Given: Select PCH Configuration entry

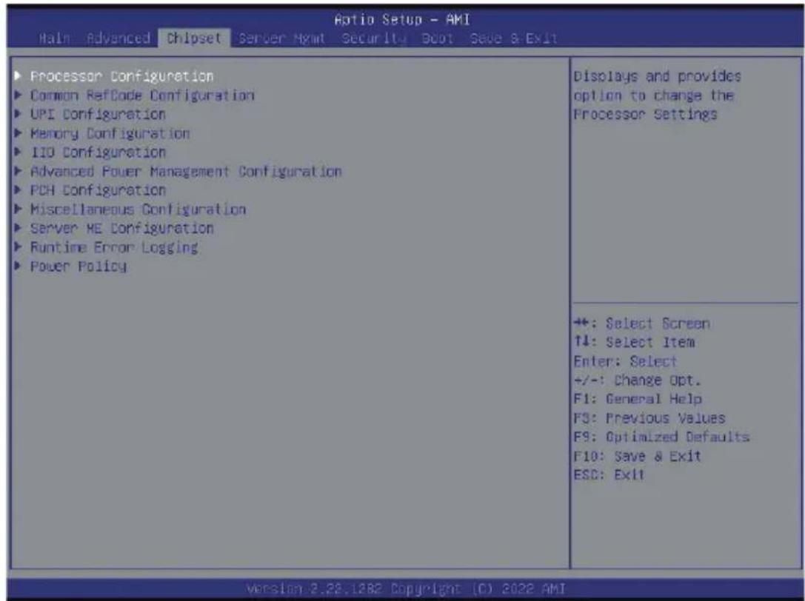Looking at the screenshot, I should pyautogui.click(x=98, y=190).
